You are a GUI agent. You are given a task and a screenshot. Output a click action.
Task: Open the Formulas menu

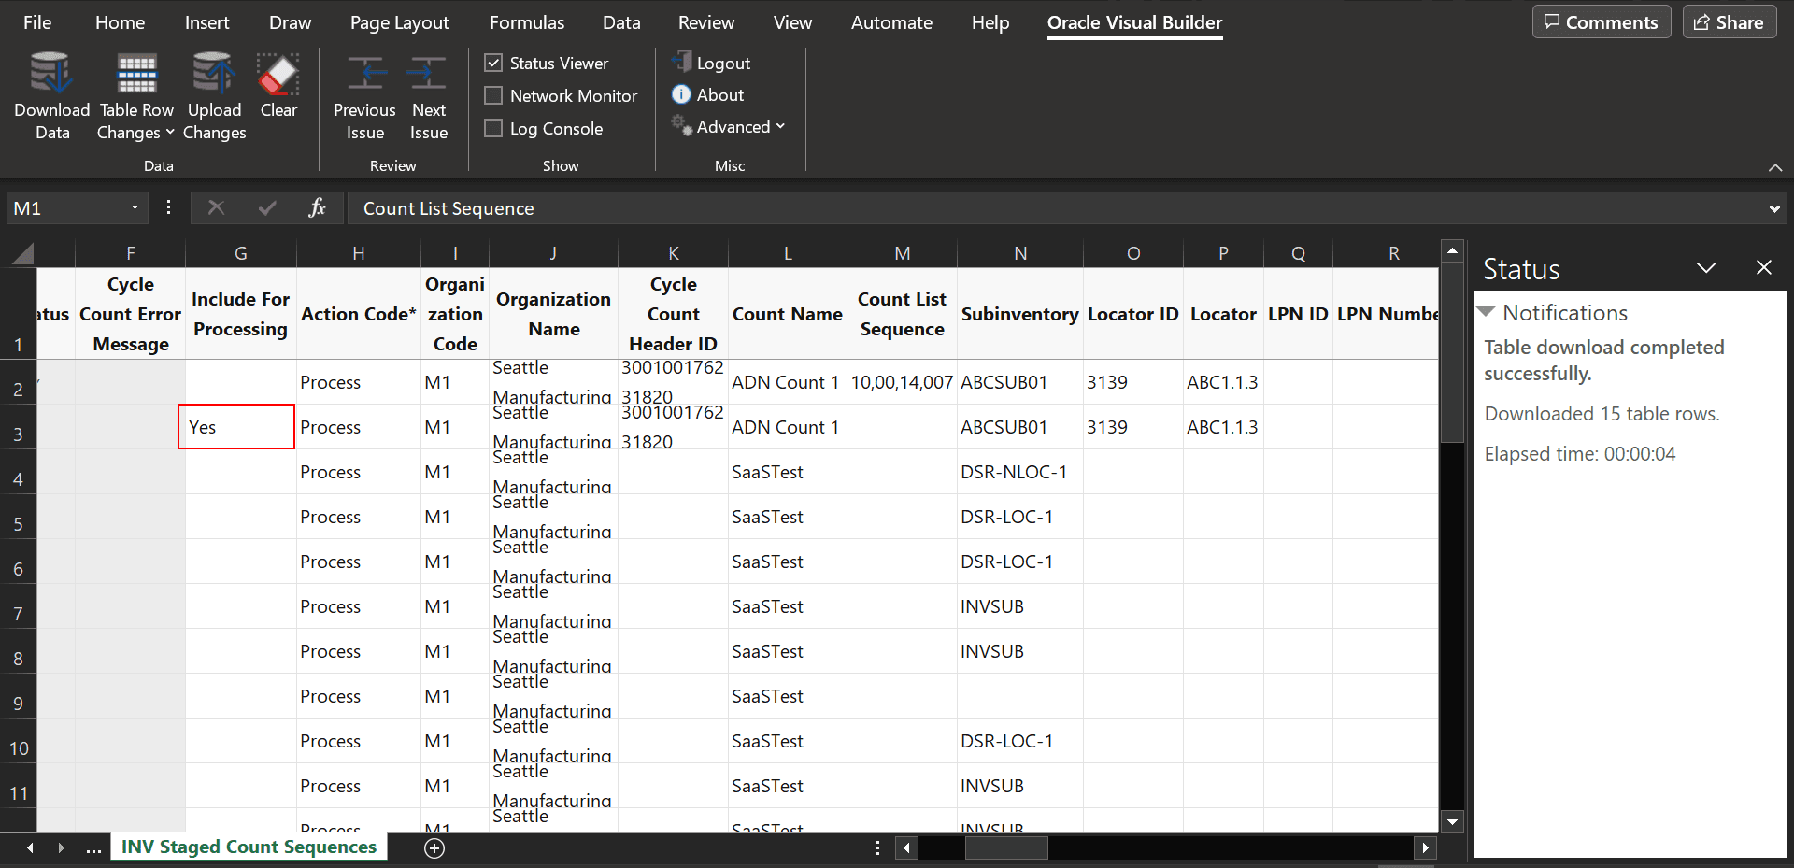(x=526, y=21)
